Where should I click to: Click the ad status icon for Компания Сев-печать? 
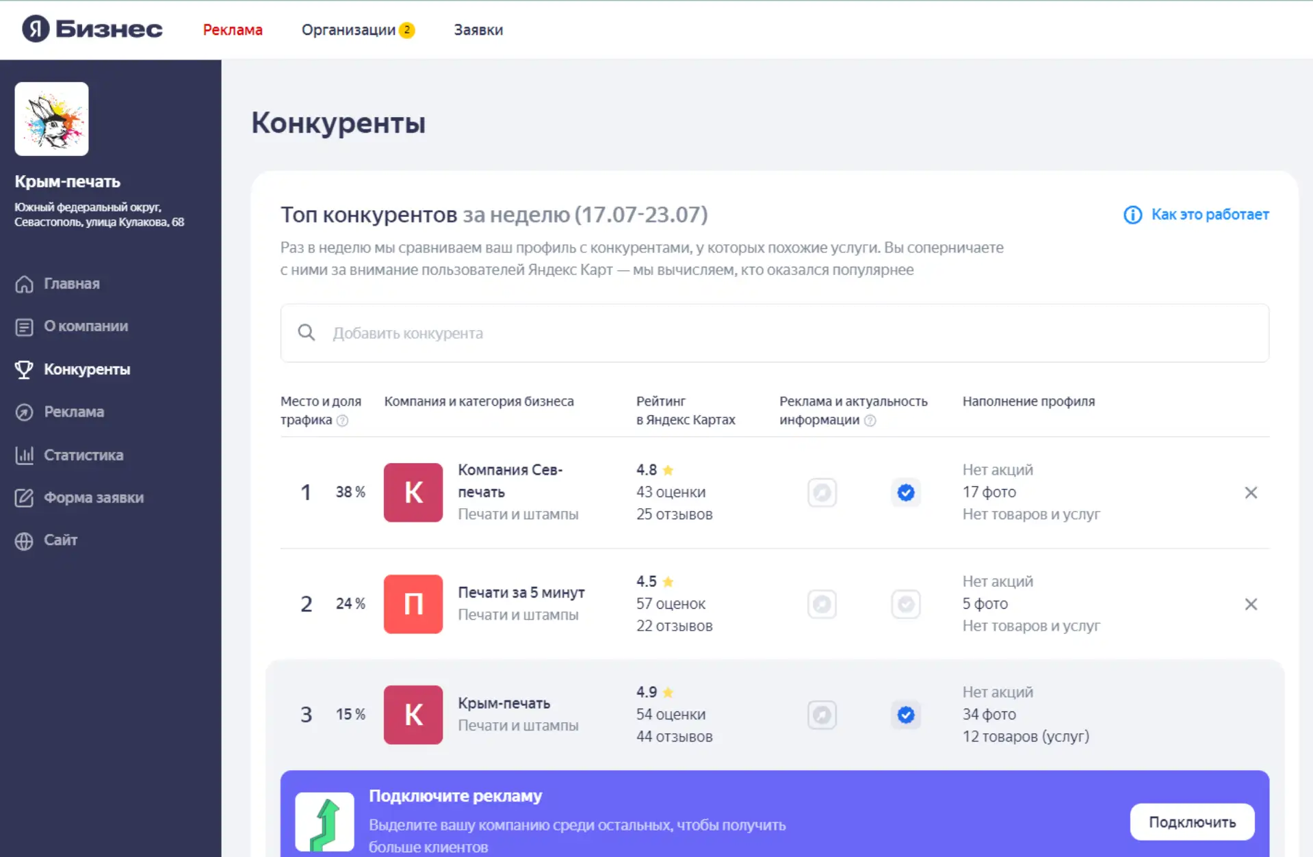pos(822,492)
